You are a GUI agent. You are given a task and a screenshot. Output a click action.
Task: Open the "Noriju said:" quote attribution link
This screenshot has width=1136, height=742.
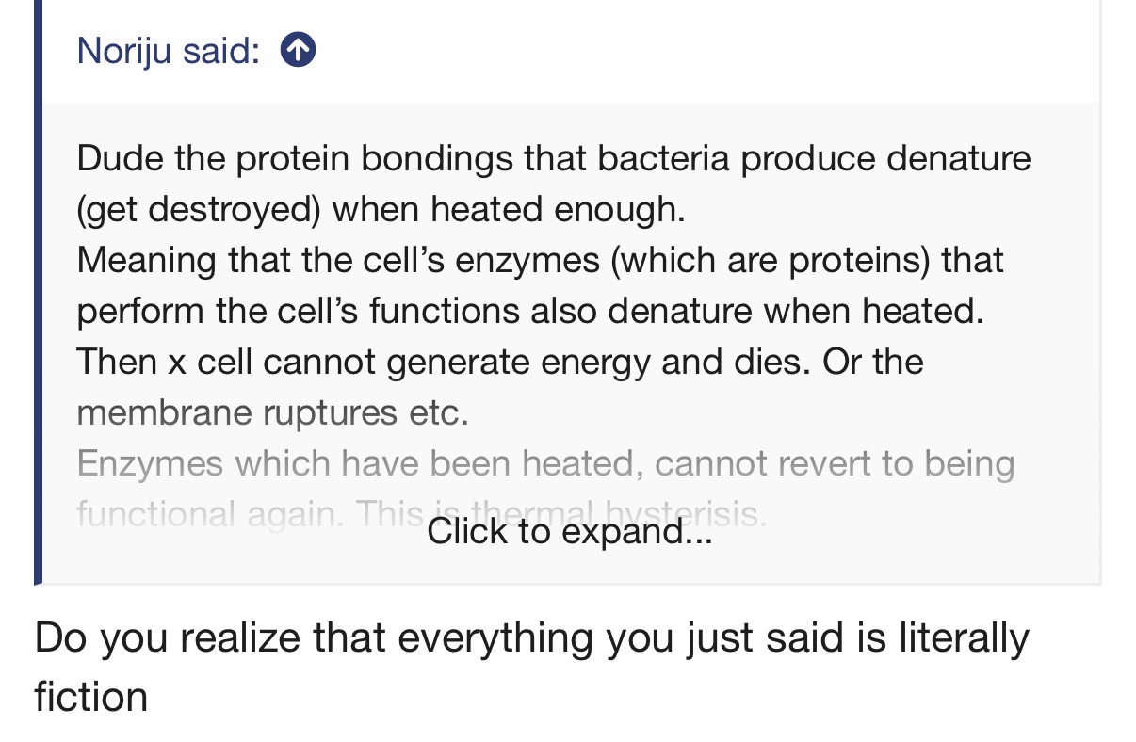click(168, 50)
